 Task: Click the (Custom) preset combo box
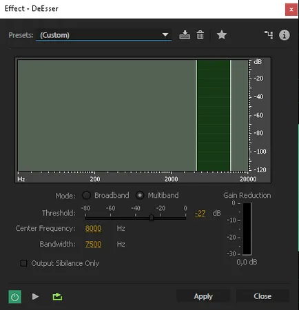[103, 35]
